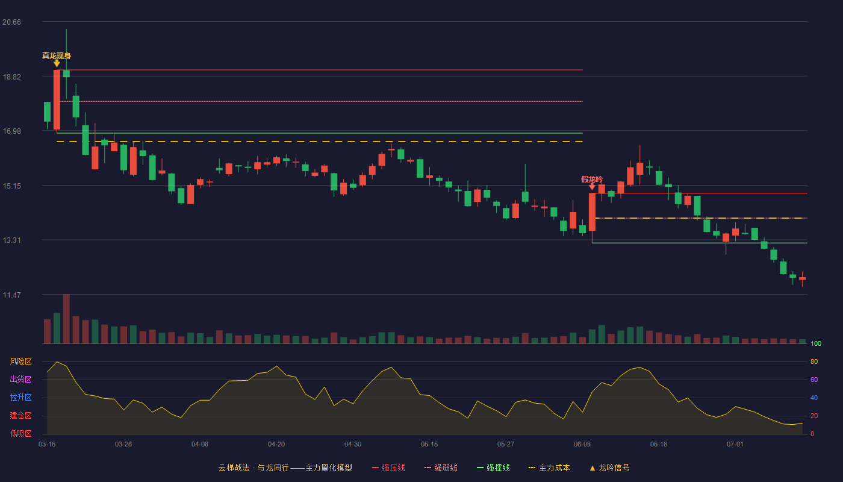Click the 04-20 date label
843x482 pixels.
(276, 444)
